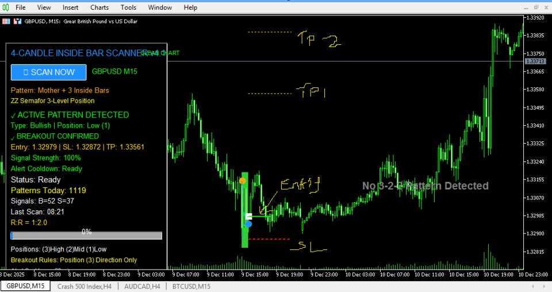Click the chart title GBPUSD, M15: Great British Pound vs US Dollar
Image resolution: width=552 pixels, height=292 pixels.
[x=80, y=21]
